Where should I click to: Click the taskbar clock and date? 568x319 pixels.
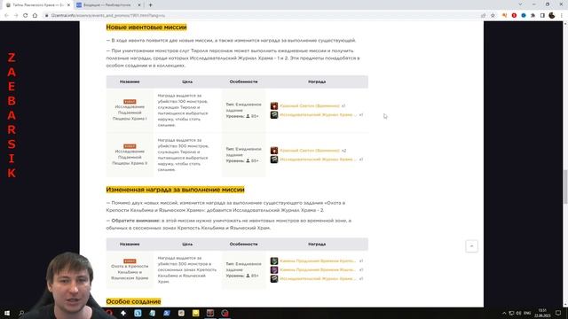[x=542, y=313]
